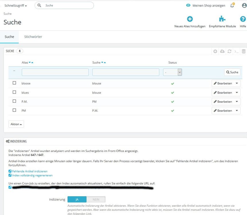
Task: Expand Bearbeiten options for blues row
Action: coord(237,93)
